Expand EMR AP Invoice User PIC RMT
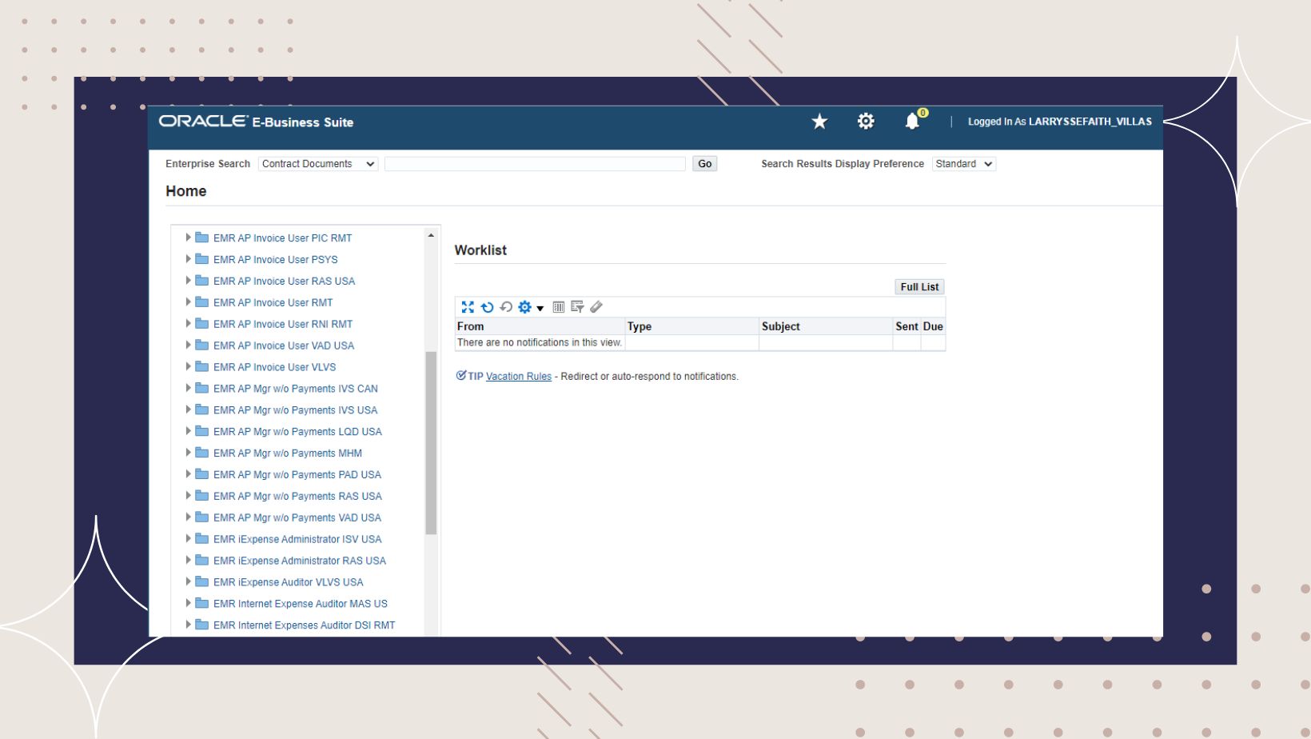Image resolution: width=1311 pixels, height=739 pixels. [x=189, y=238]
